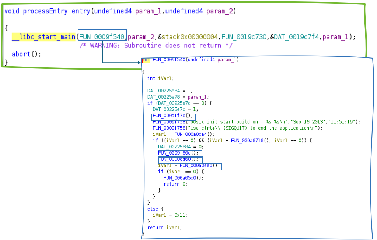Click FUN_0009f758 call with posix init string
This screenshot has height=240, width=377.
(256, 122)
